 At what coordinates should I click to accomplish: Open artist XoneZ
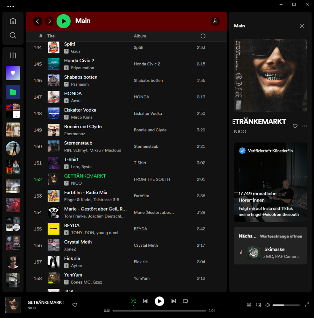pyautogui.click(x=70, y=249)
